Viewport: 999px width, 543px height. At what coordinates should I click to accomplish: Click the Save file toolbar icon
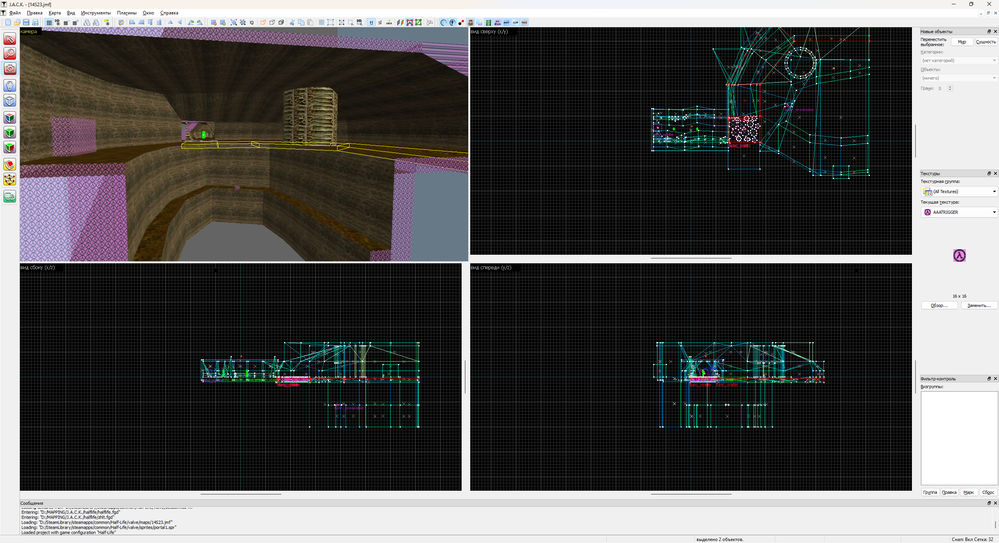point(26,23)
